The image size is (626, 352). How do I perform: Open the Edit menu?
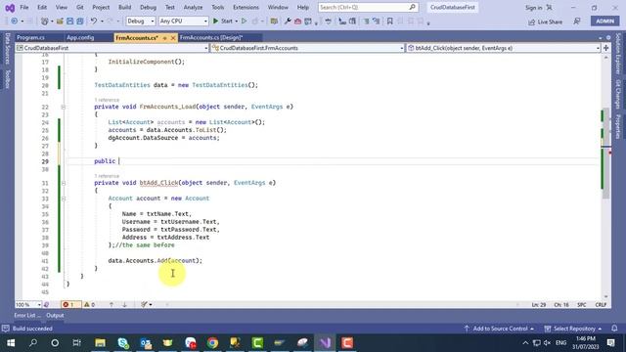click(41, 7)
